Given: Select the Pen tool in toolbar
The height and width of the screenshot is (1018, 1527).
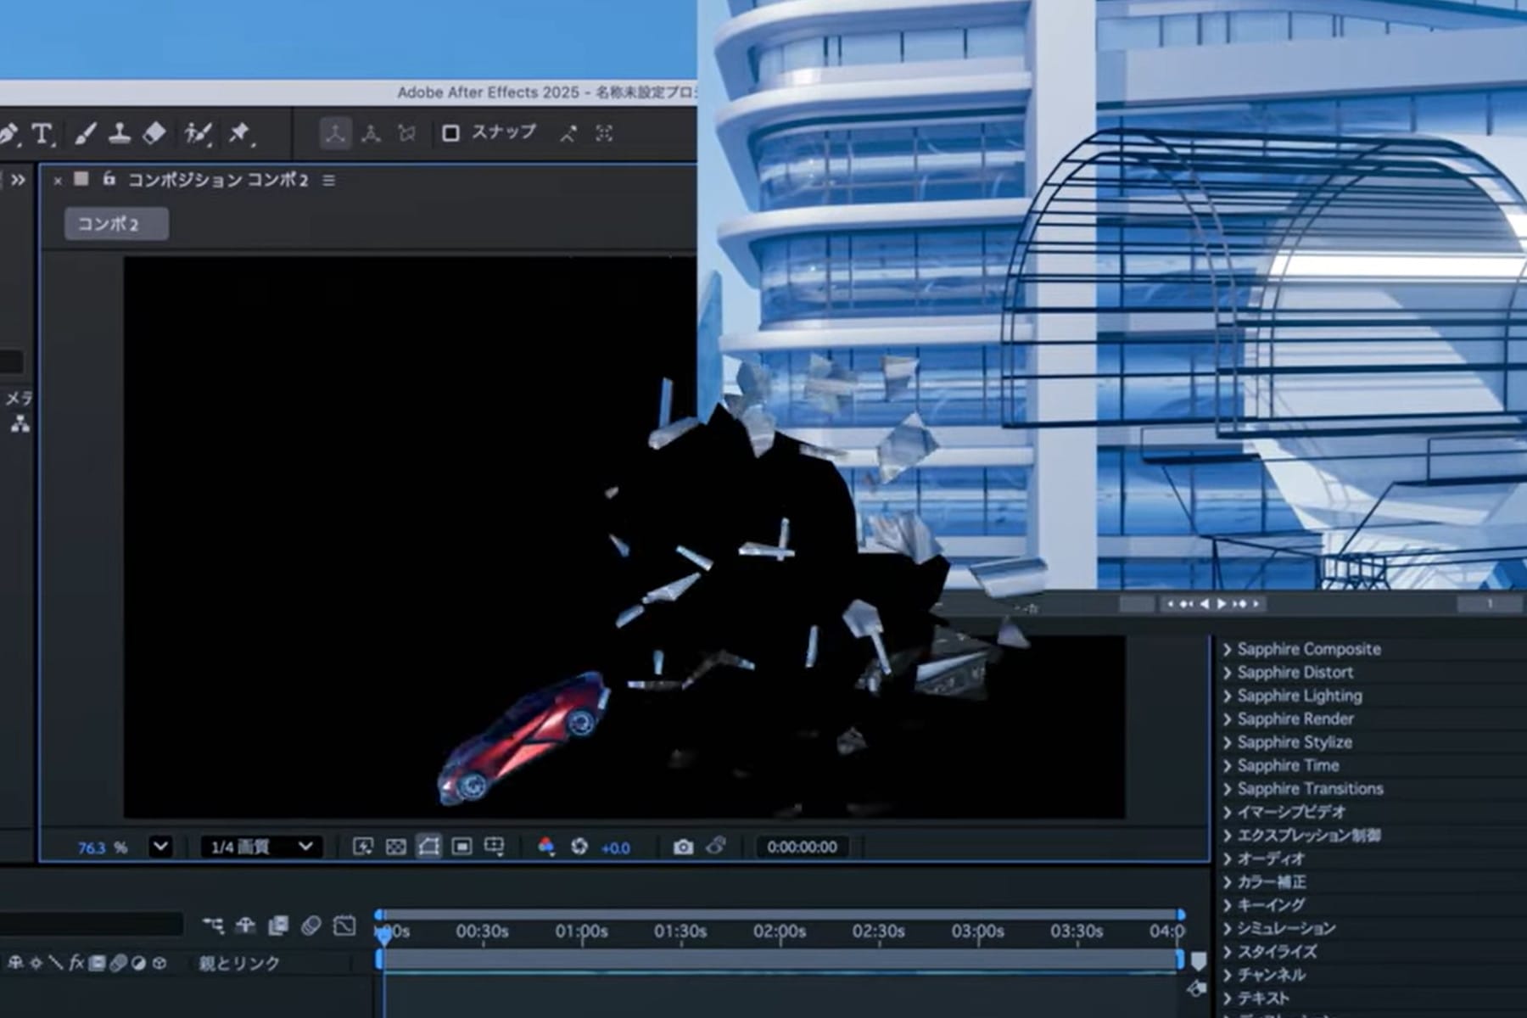Looking at the screenshot, I should (8, 134).
